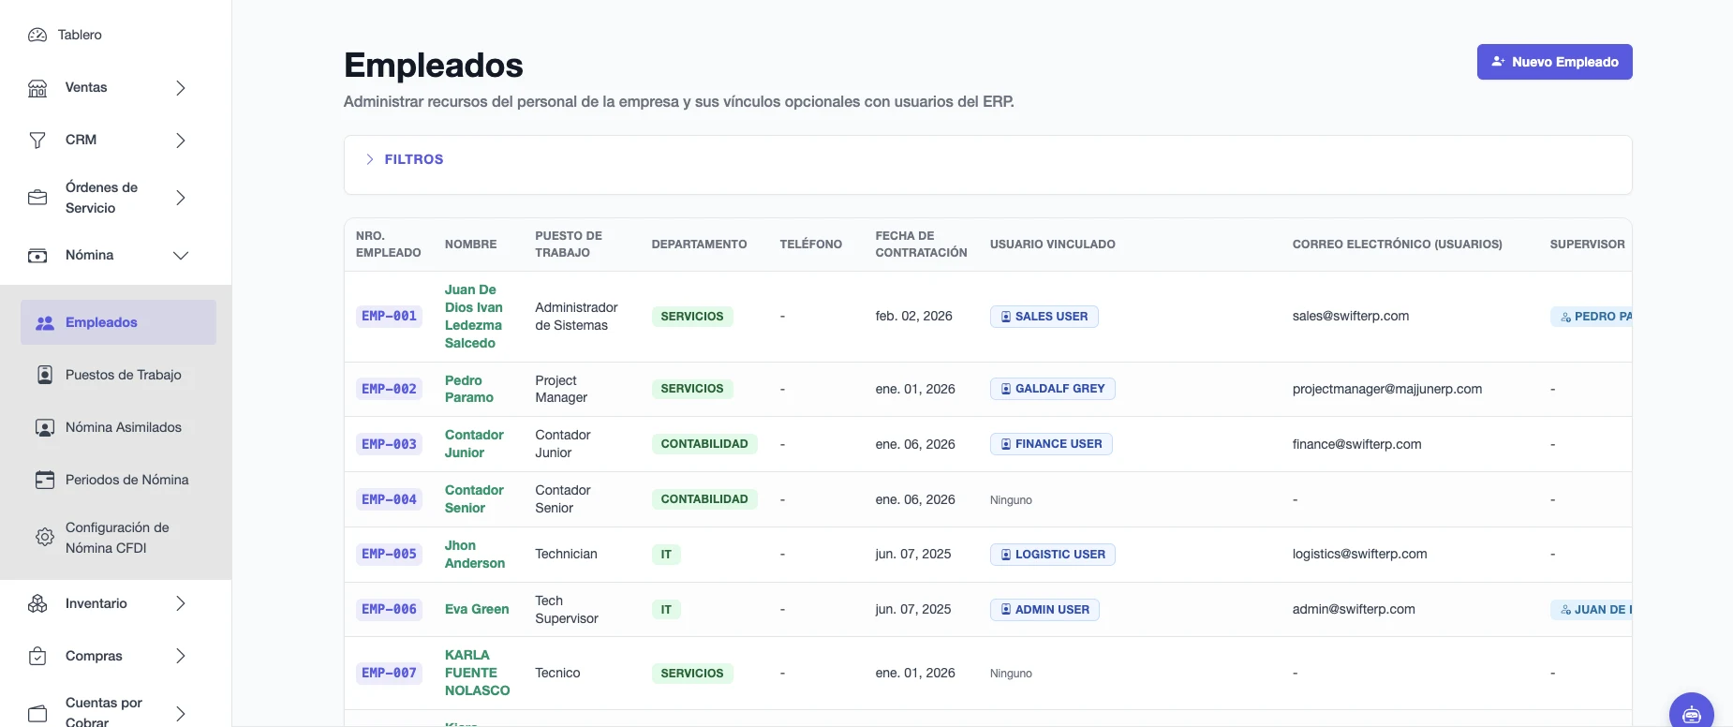Click the Inventario boxes icon

pos(37,604)
